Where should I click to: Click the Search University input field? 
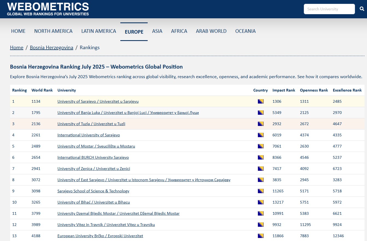[x=329, y=9]
